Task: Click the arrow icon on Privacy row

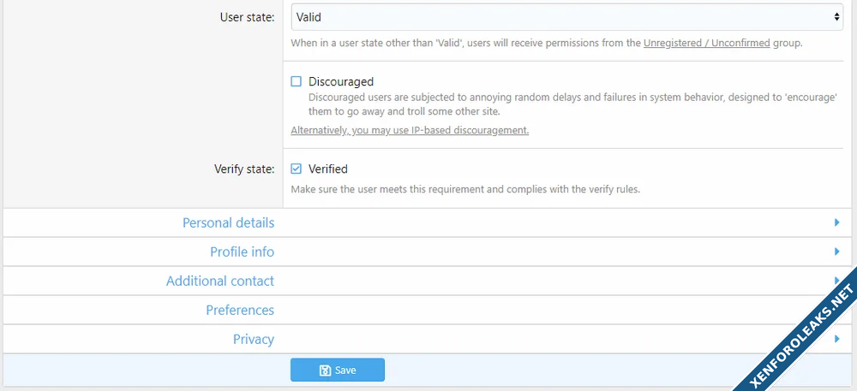Action: (836, 339)
